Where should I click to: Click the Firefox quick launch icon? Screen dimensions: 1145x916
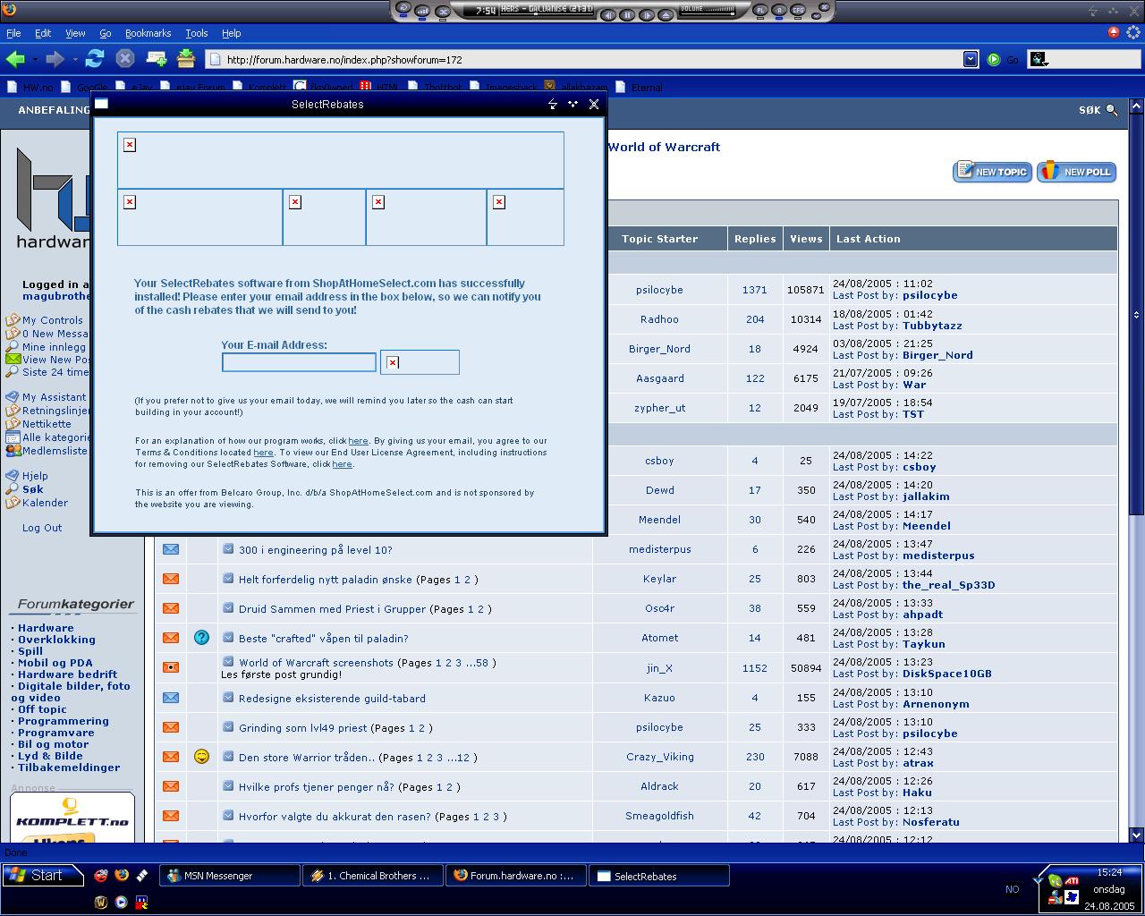point(122,876)
